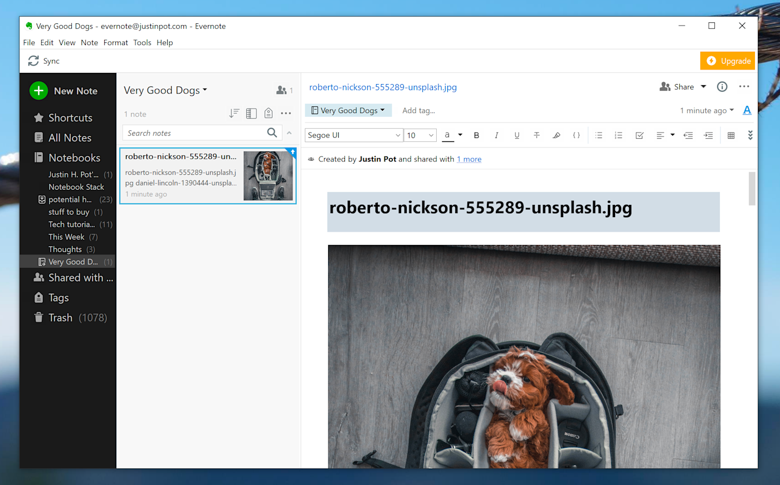Viewport: 780px width, 485px height.
Task: Open the note list more options ellipsis
Action: tap(286, 114)
